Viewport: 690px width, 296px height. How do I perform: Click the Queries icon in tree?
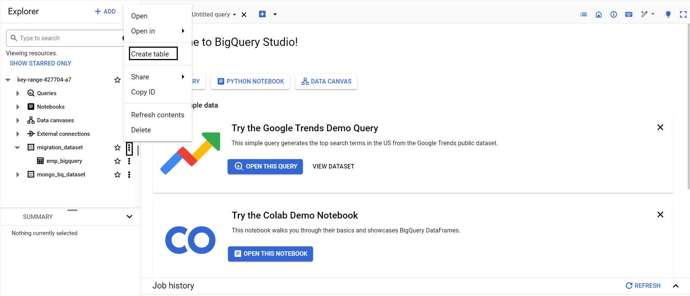pos(31,93)
